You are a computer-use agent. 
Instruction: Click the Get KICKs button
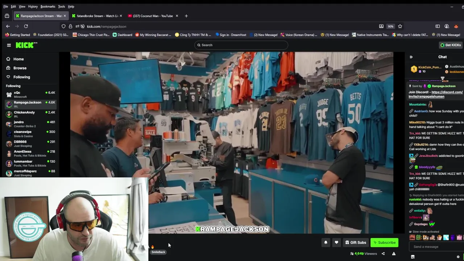click(x=451, y=45)
